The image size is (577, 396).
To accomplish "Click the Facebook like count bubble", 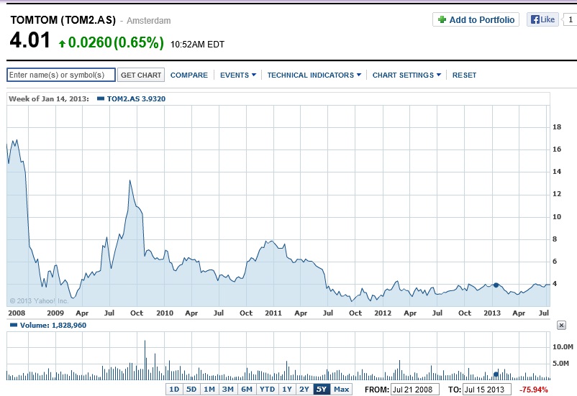I will [570, 19].
